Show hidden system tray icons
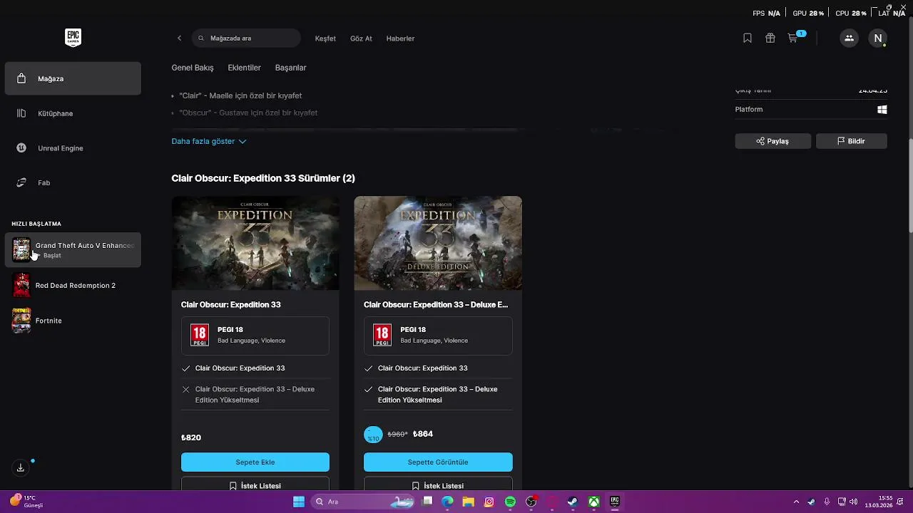Image resolution: width=913 pixels, height=513 pixels. [796, 502]
